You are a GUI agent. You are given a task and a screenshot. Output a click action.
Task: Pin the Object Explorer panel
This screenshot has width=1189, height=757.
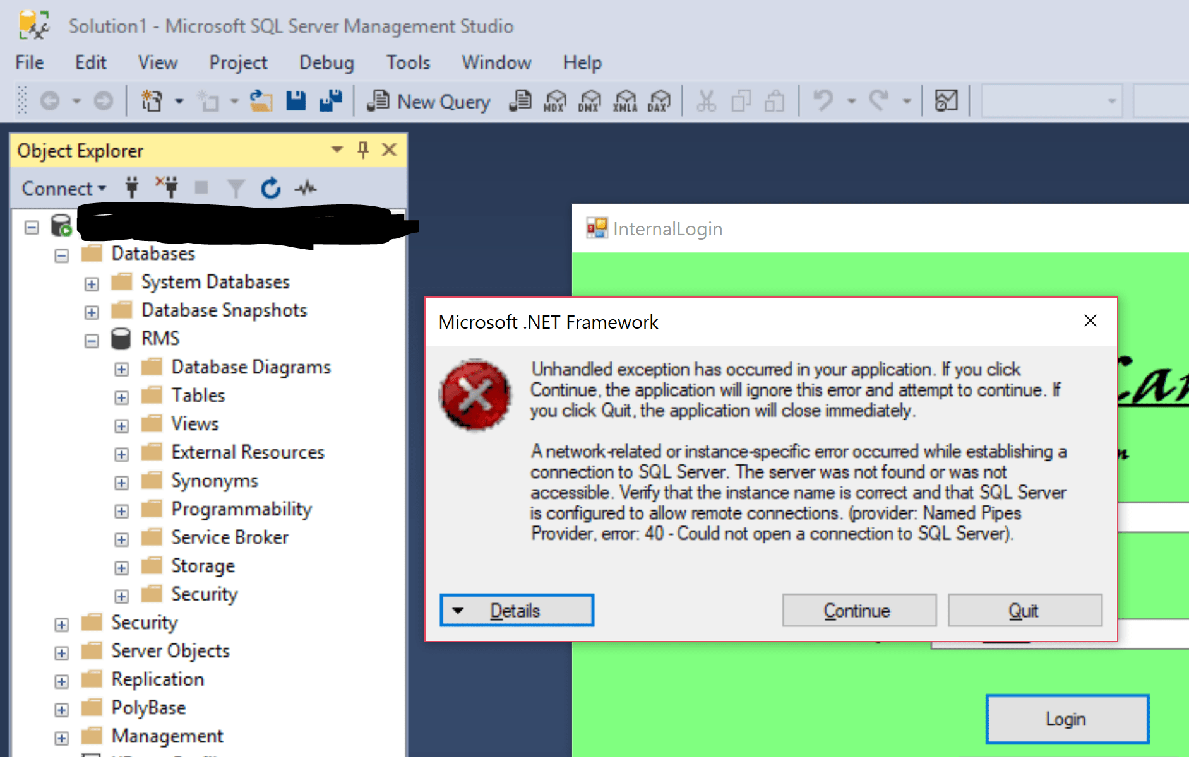[x=363, y=150]
